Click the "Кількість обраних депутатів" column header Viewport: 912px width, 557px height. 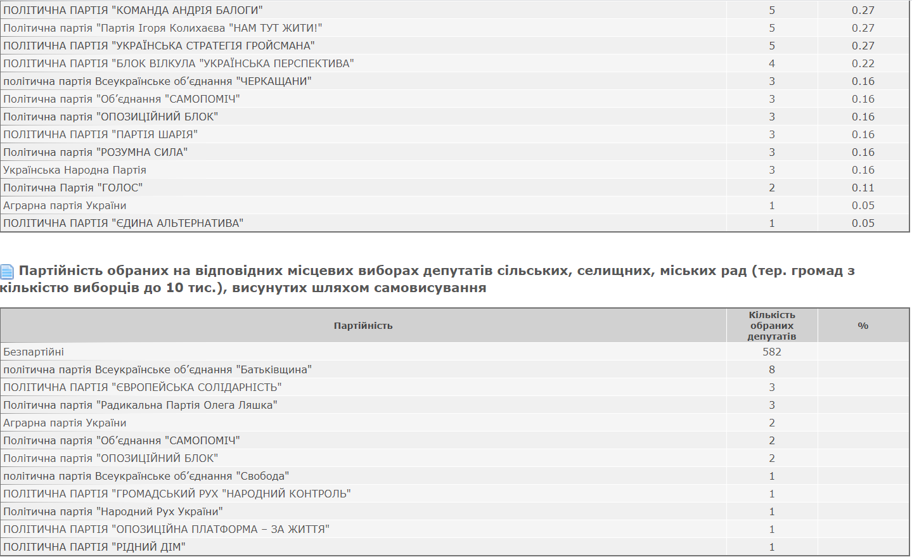pyautogui.click(x=771, y=326)
